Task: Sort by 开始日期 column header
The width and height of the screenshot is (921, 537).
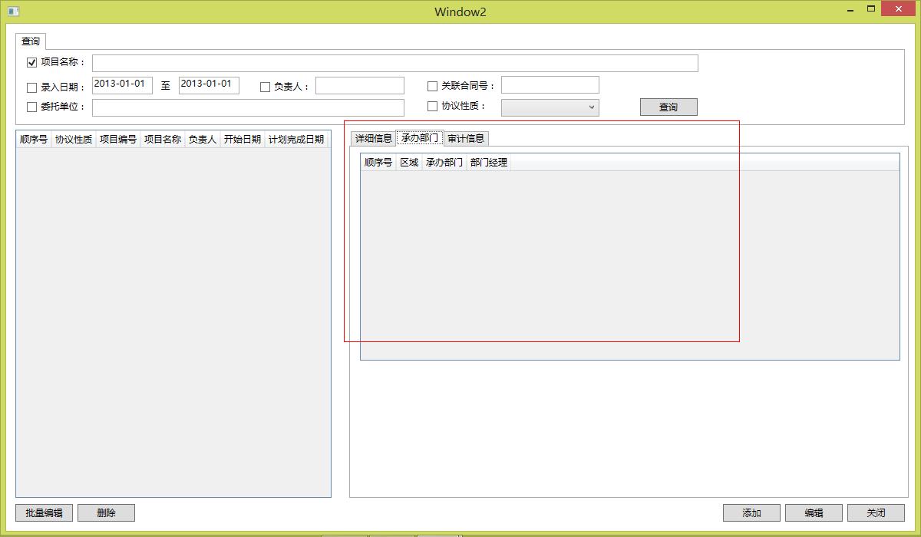Action: tap(243, 140)
